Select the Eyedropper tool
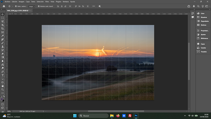Screen dimensions: 211x119 coord(2,36)
